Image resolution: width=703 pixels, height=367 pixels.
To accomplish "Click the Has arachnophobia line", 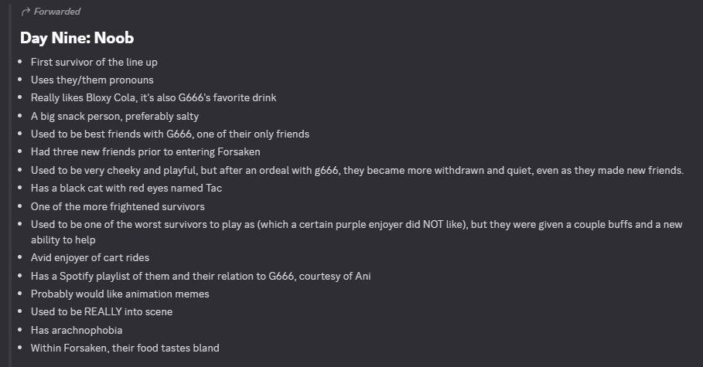I will [77, 331].
